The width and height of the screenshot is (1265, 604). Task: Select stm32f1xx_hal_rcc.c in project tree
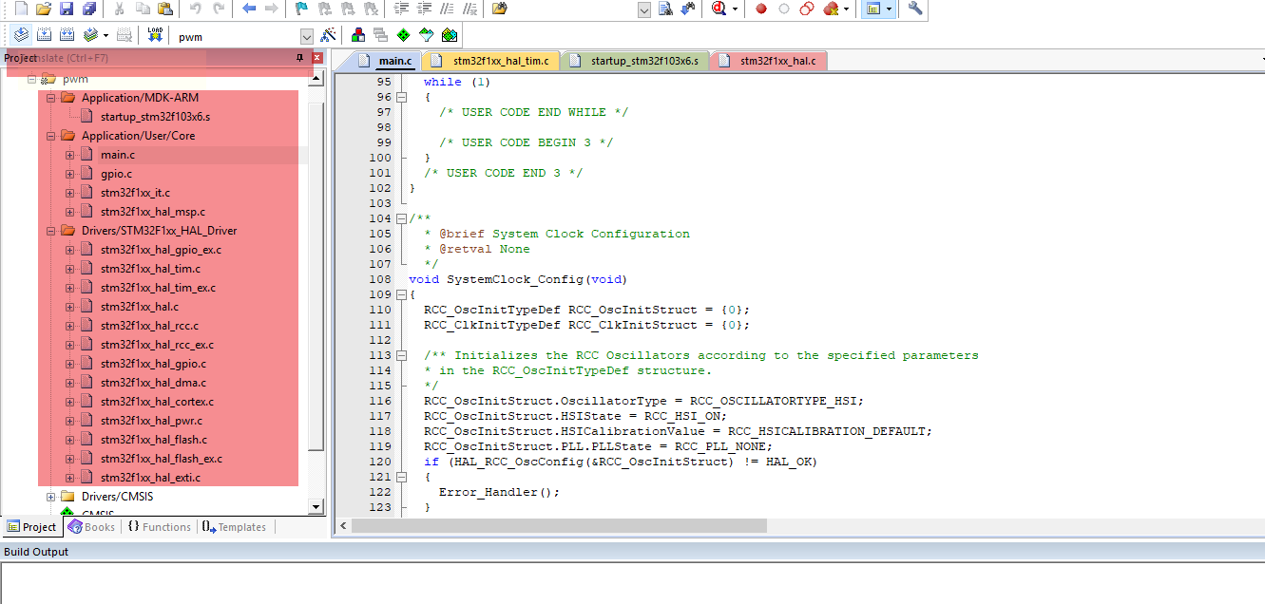149,326
